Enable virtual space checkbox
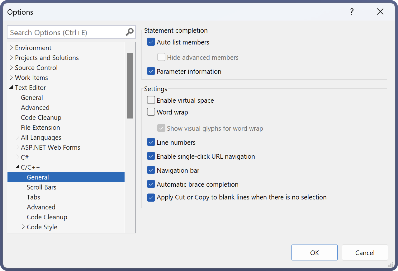The image size is (398, 271). 151,100
